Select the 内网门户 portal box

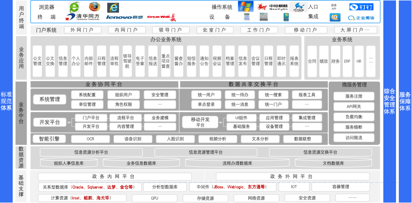click(127, 30)
